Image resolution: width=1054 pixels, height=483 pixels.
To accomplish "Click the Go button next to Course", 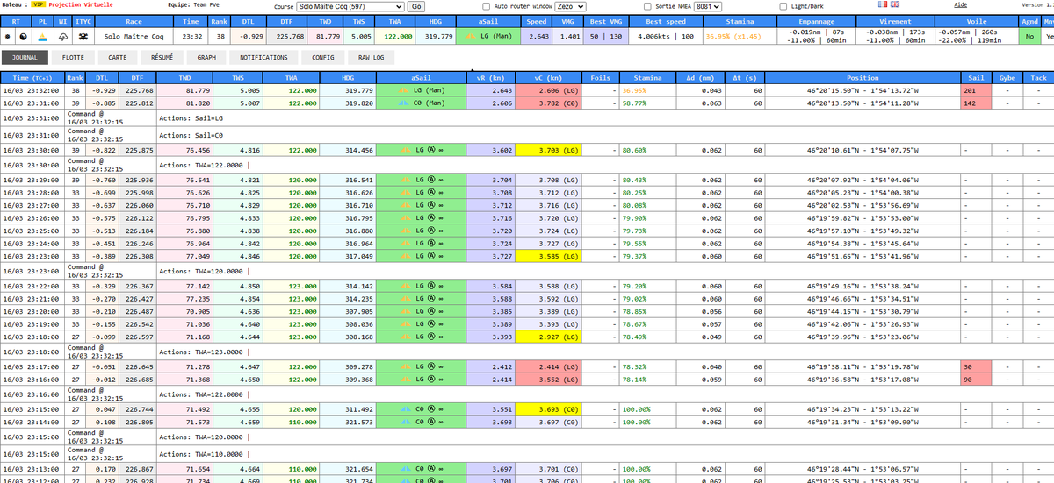I will (416, 6).
